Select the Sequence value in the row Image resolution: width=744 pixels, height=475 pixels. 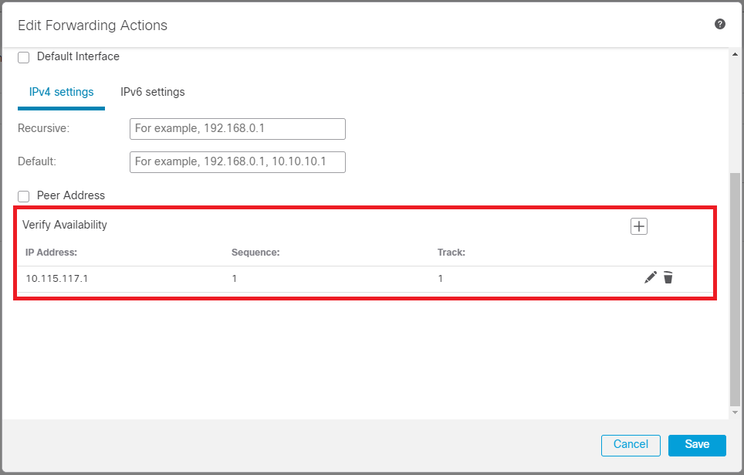pyautogui.click(x=235, y=279)
